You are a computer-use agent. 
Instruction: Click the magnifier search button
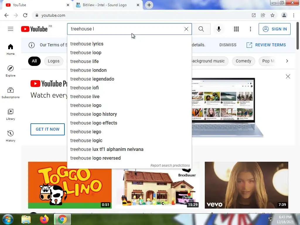[201, 29]
